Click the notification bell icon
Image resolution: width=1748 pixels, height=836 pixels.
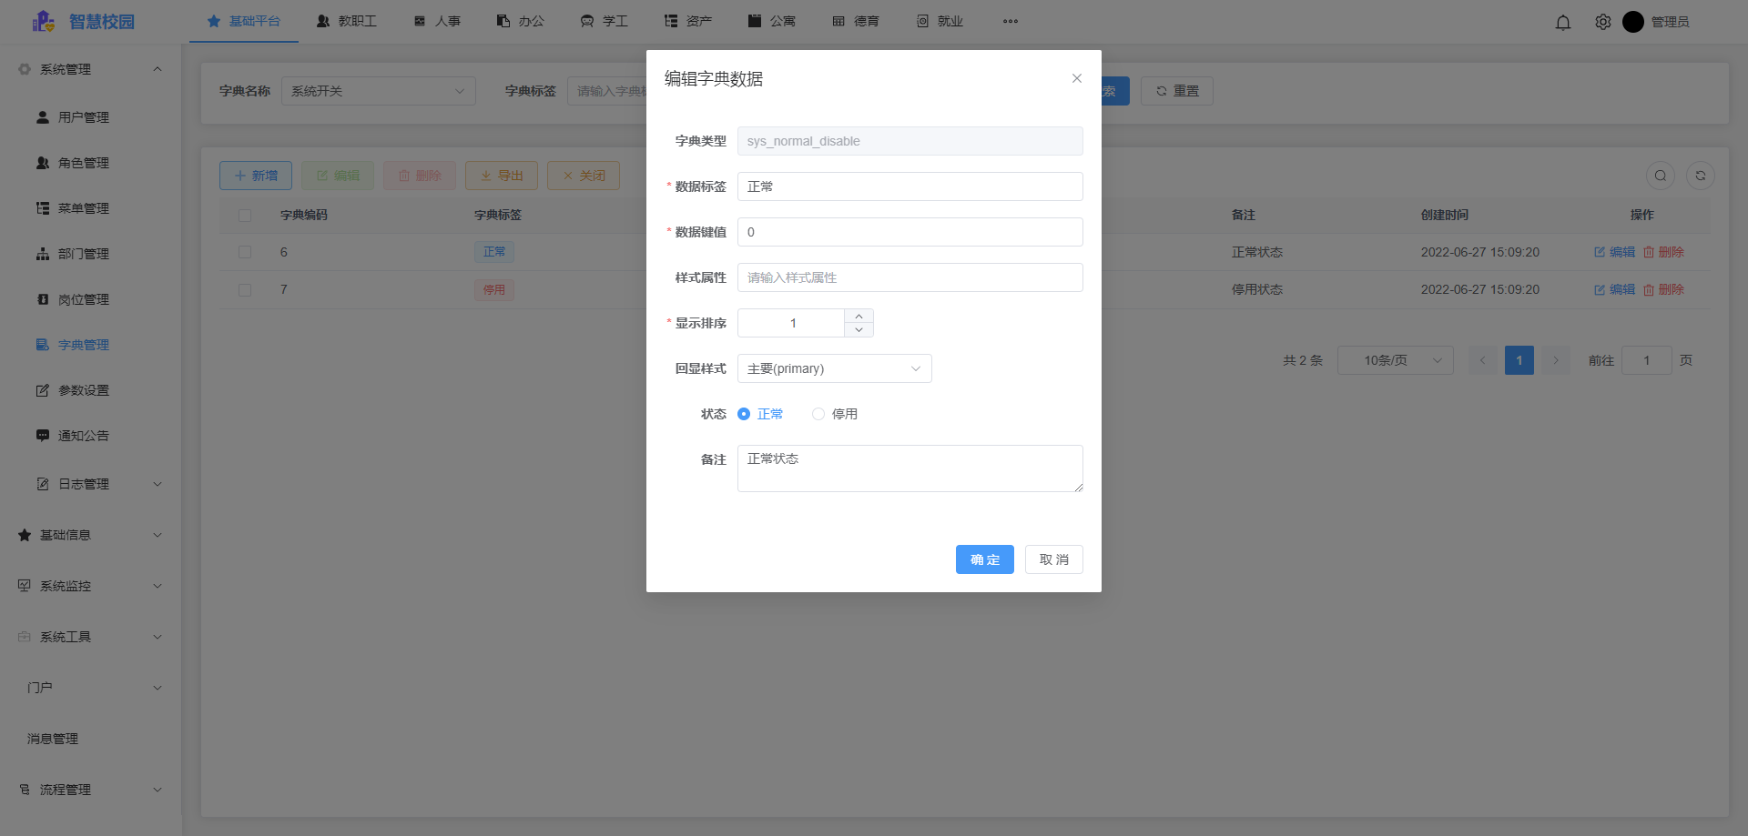click(x=1563, y=22)
